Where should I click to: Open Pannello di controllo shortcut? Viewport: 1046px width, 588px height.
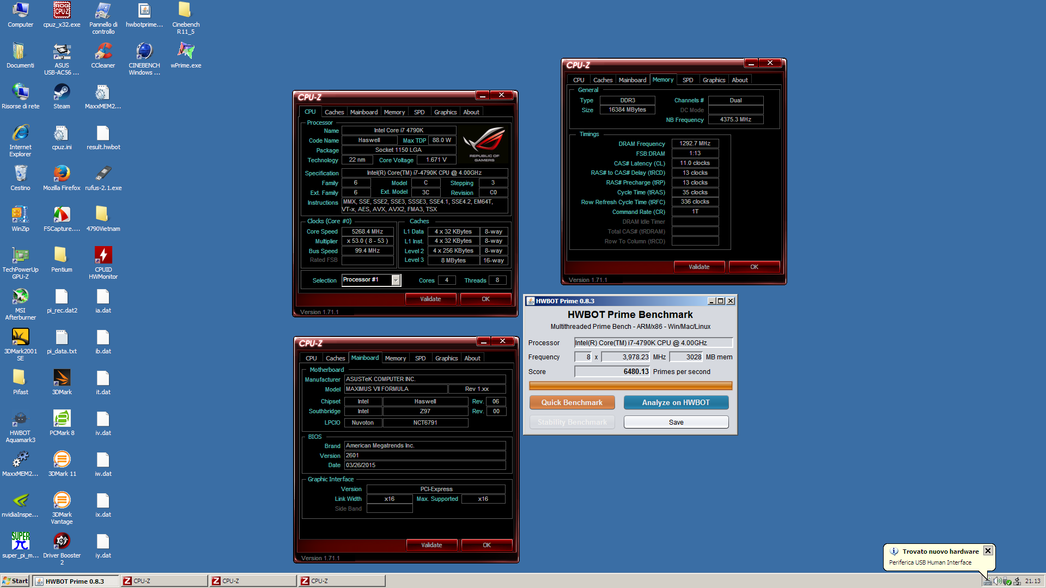[103, 18]
